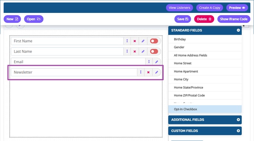Viewport: 254px width, 141px height.
Task: Add the Home City field
Action: [x=205, y=79]
